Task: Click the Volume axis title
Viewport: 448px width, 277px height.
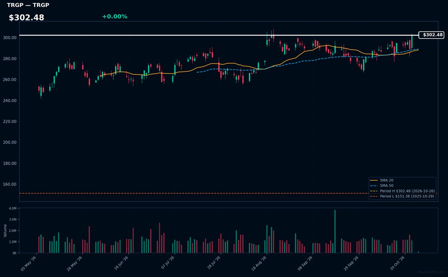Action: pos(5,230)
